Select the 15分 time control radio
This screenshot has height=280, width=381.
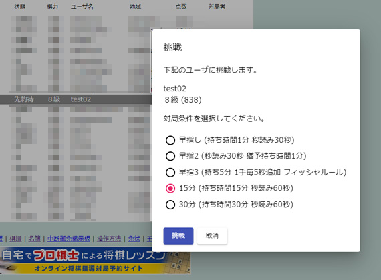click(170, 189)
